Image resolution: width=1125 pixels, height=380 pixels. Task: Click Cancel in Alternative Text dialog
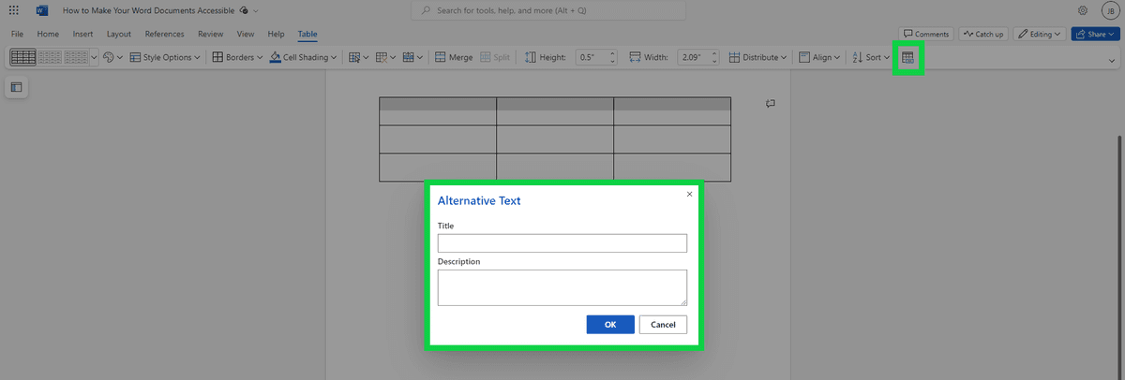coord(663,325)
